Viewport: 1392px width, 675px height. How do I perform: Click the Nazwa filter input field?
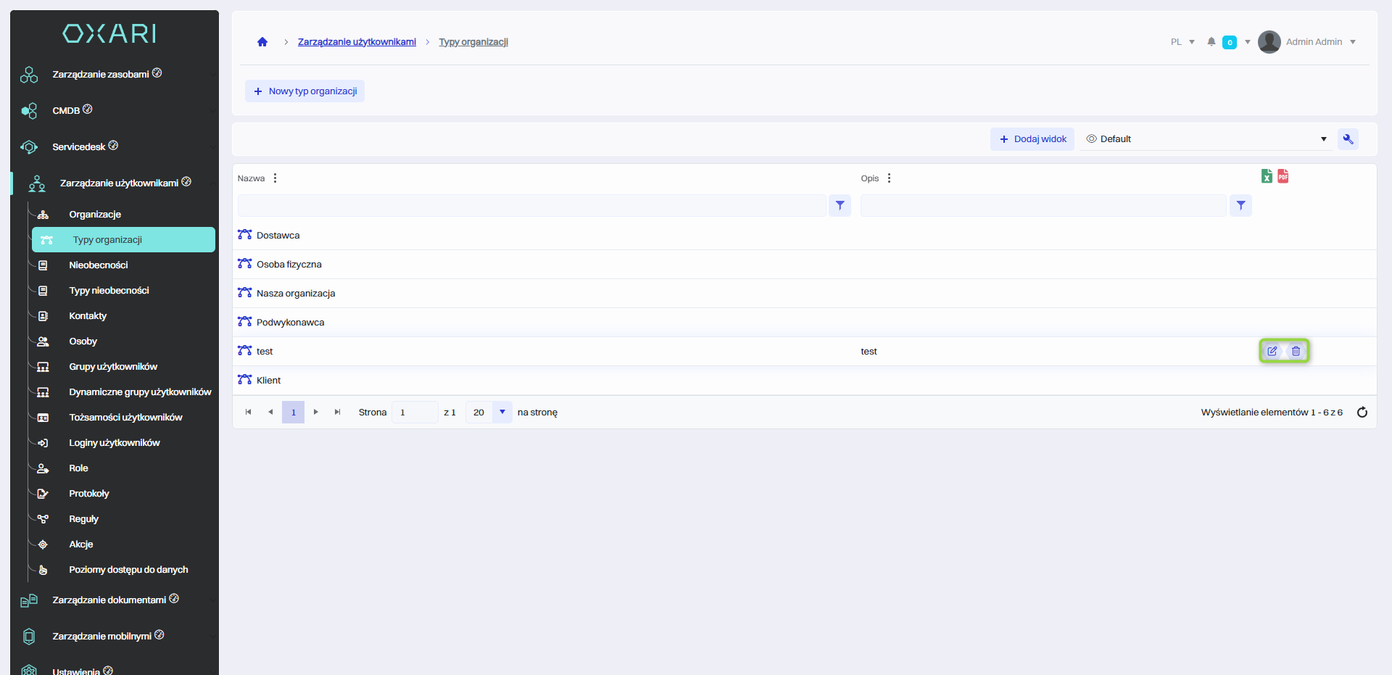coord(531,206)
